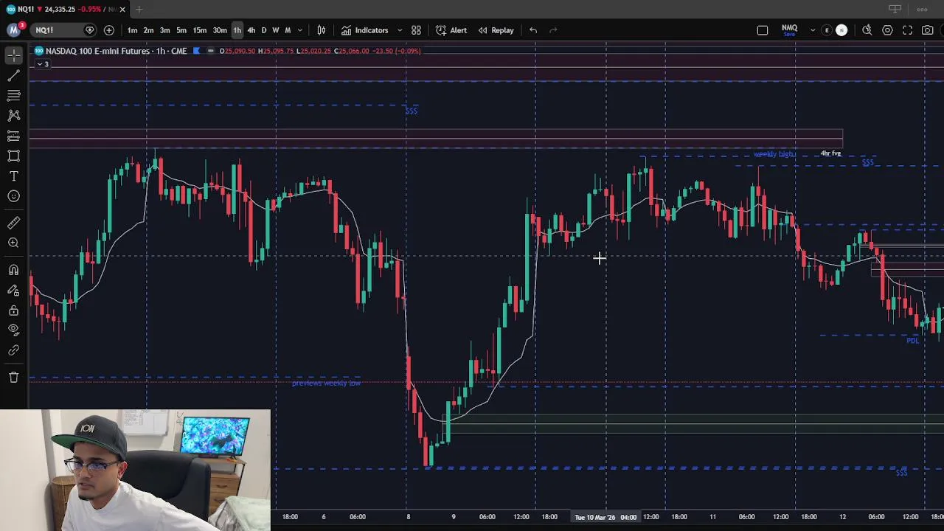
Task: Click the '4hr fvg' chart label
Action: tap(830, 153)
